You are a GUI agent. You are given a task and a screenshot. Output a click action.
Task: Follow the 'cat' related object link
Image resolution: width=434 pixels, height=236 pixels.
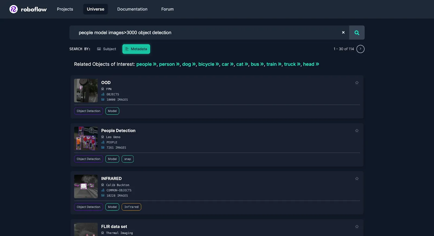pos(242,64)
